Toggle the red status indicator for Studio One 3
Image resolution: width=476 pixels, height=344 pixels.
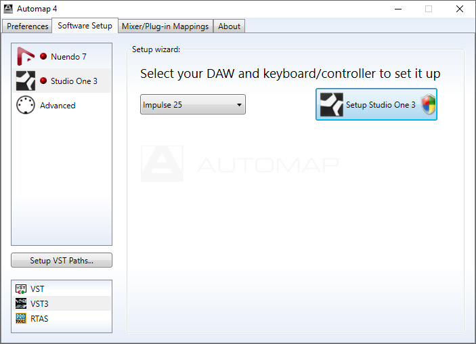(43, 81)
